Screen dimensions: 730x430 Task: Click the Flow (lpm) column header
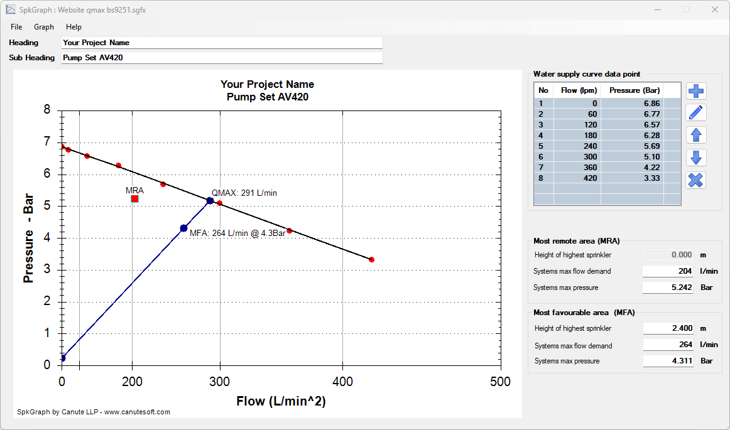coord(577,90)
